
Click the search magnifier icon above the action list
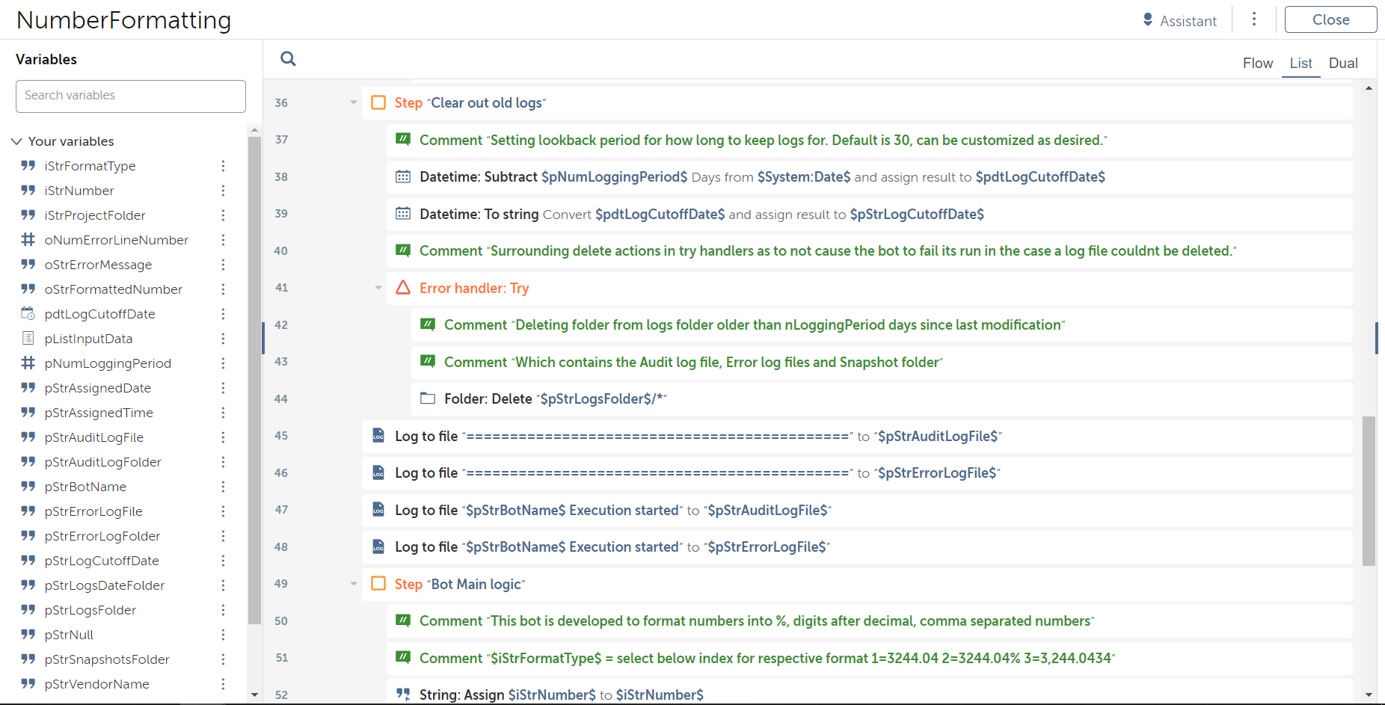click(288, 58)
